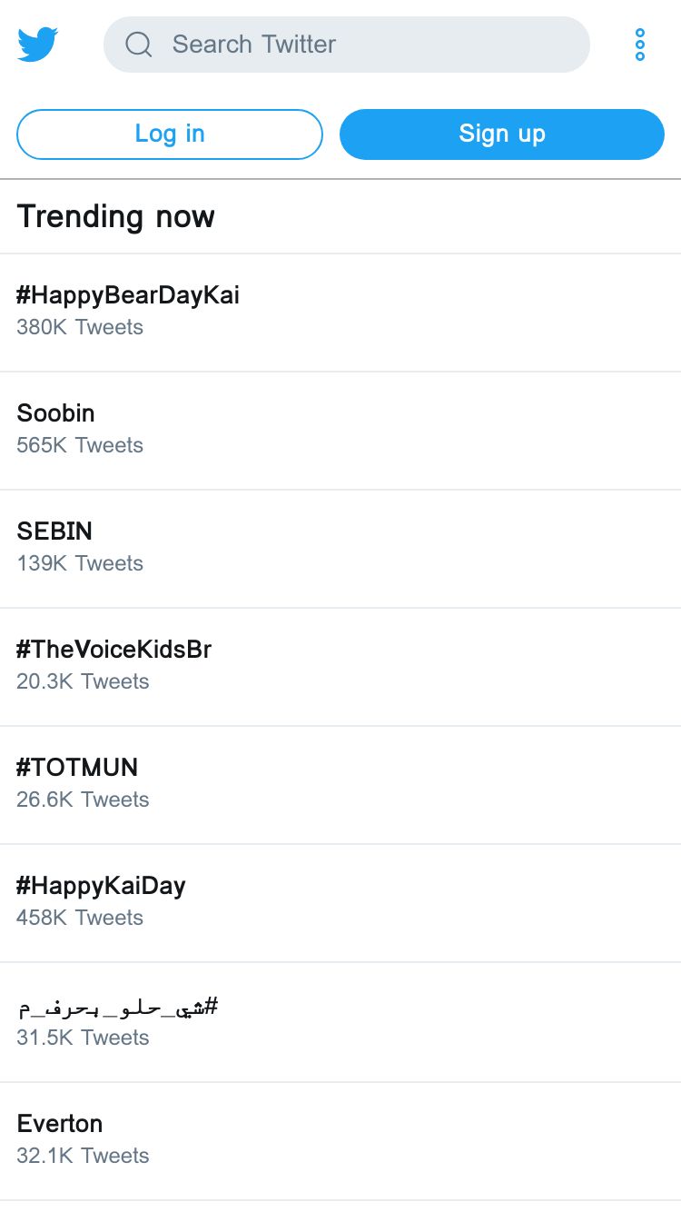Open the three-dot more options menu
Screen dimensions: 681x1212
[x=640, y=45]
